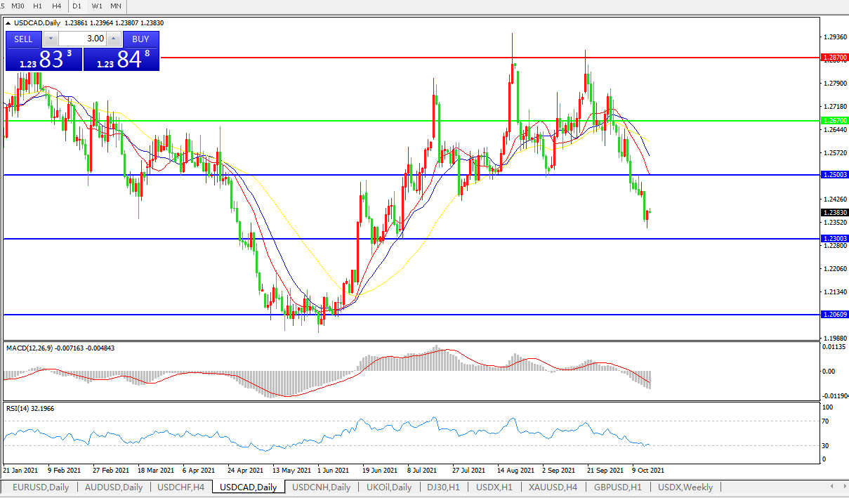
Task: Collapse the one-click trading panel triangle
Action: pyautogui.click(x=8, y=23)
